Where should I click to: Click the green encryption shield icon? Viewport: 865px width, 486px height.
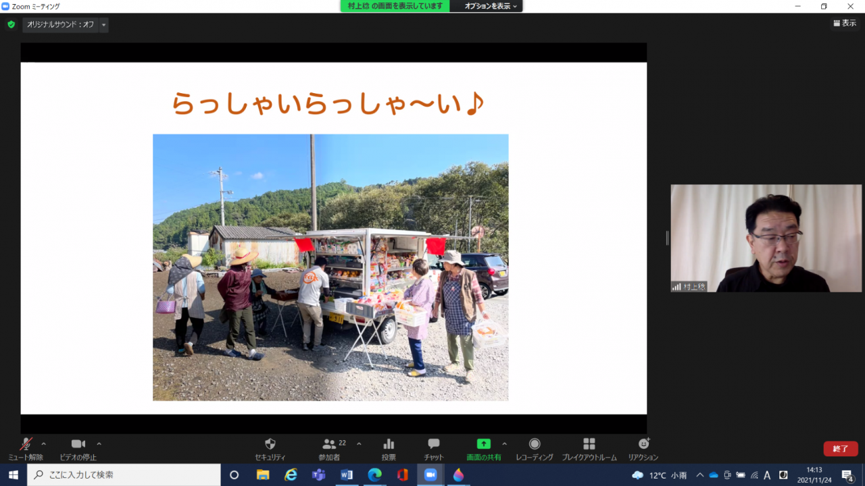coord(11,25)
